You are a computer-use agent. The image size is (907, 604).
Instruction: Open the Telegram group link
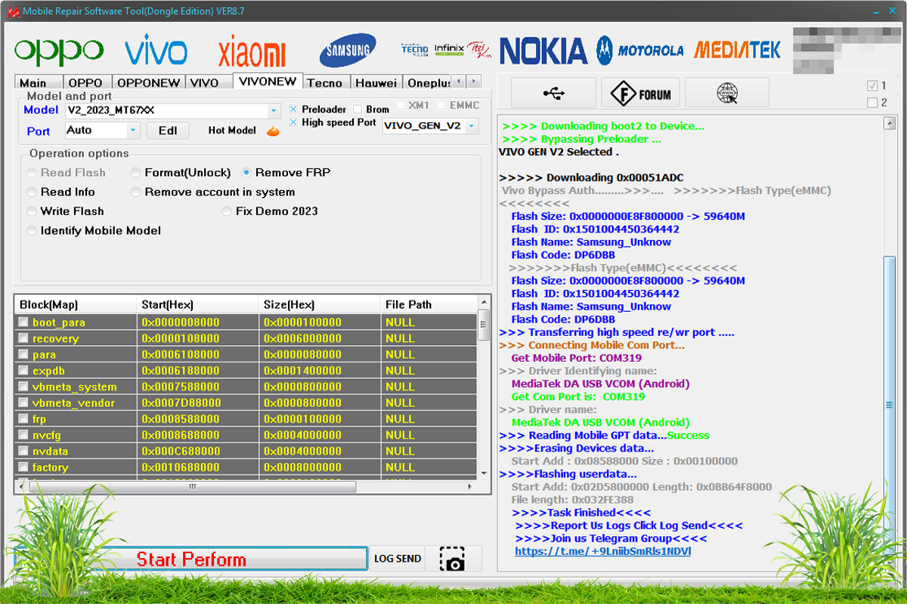[x=602, y=551]
